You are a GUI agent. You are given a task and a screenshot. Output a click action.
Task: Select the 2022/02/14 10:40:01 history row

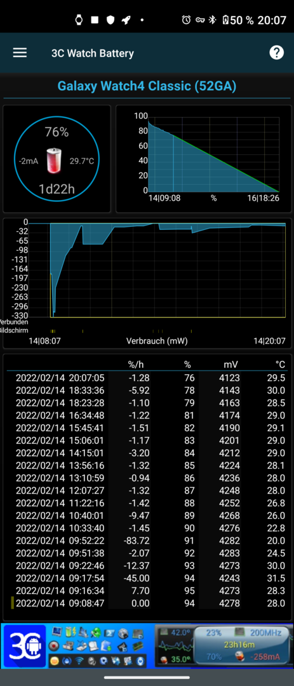(x=147, y=516)
